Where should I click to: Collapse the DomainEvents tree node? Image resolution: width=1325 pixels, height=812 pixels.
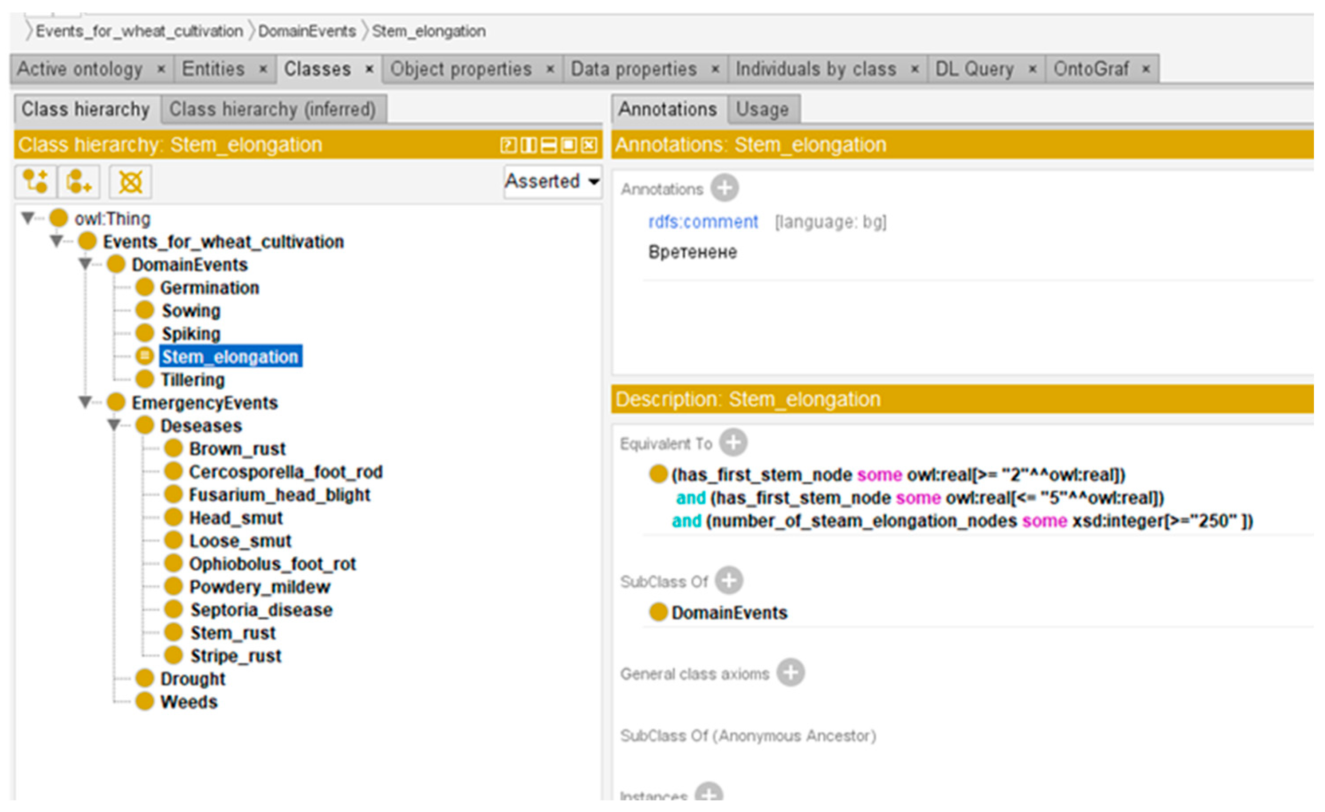pos(85,264)
